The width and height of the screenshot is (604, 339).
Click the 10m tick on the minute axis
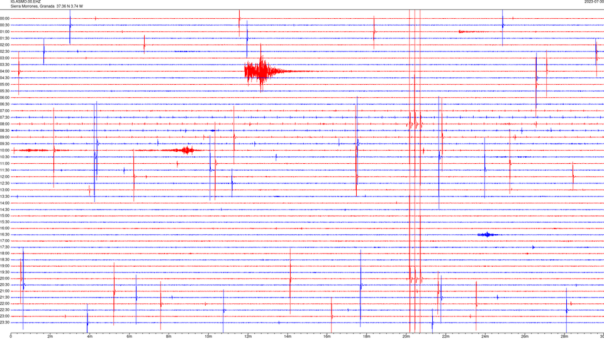tap(208, 336)
